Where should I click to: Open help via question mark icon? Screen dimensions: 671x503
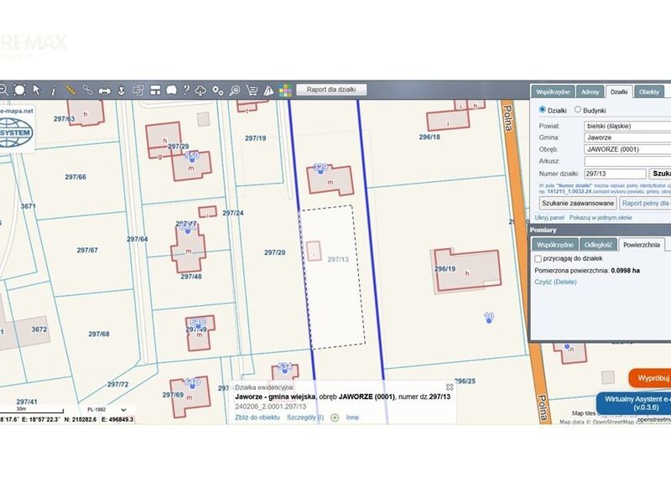pos(186,90)
